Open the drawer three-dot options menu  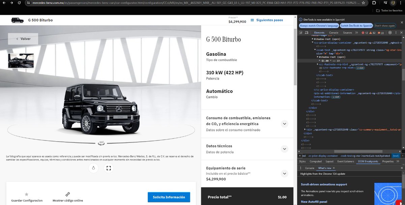point(300,168)
